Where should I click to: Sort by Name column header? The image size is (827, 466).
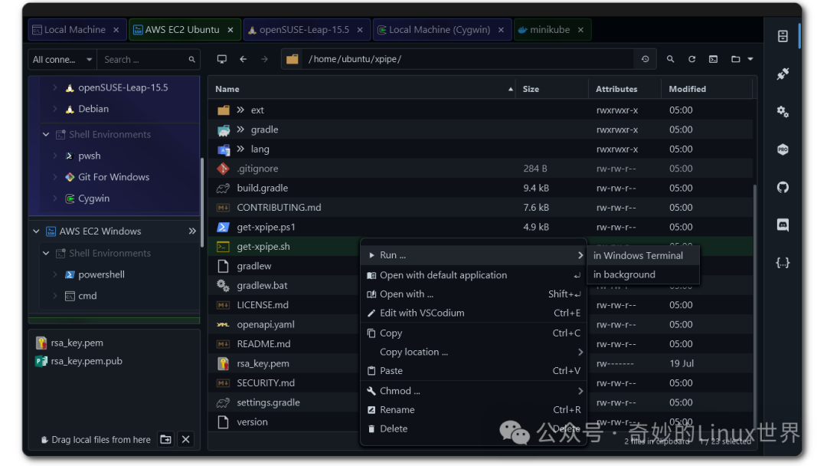coord(363,89)
